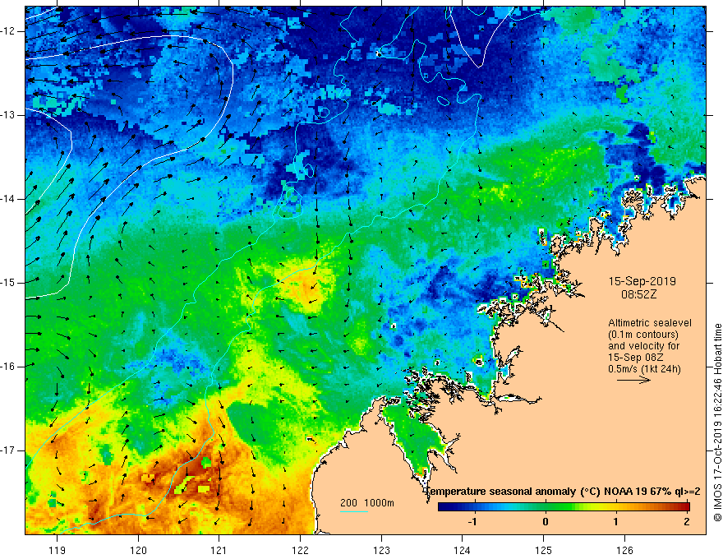This screenshot has width=723, height=559.
Task: Click the temperature seasonal anomaly legend title
Action: (562, 492)
